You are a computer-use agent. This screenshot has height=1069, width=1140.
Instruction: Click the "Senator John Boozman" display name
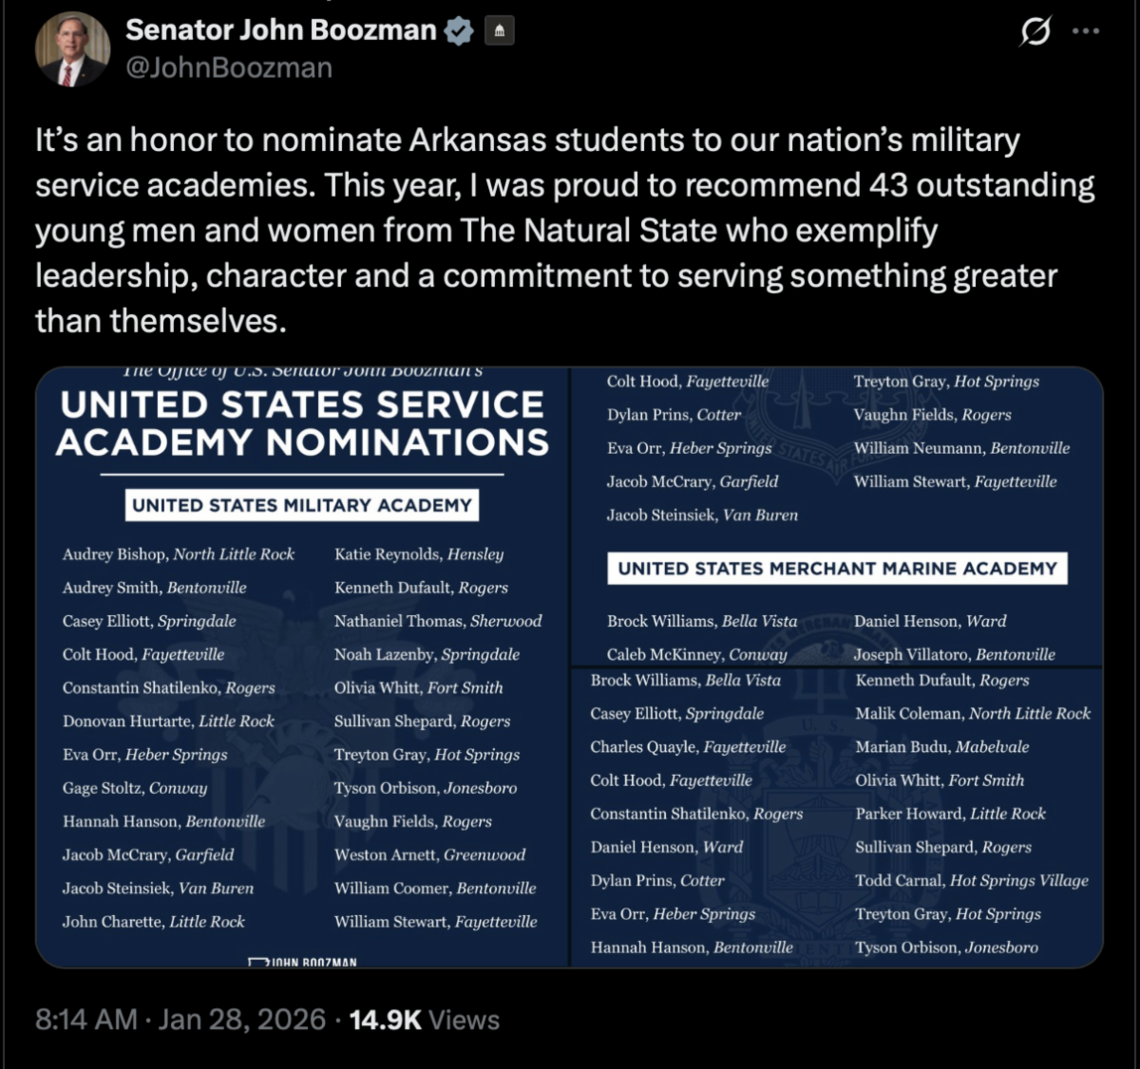(x=280, y=30)
